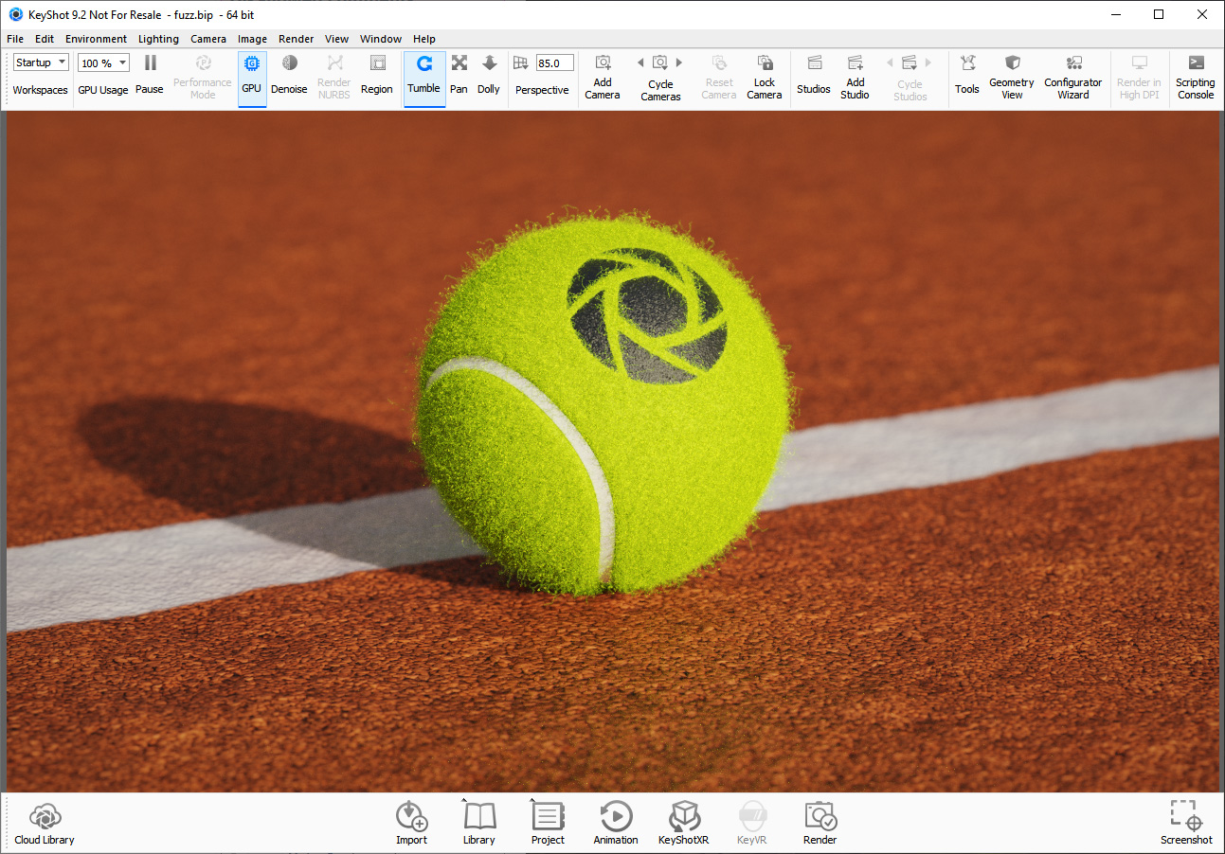This screenshot has height=854, width=1225.
Task: Open Geometry View
Action: (x=1012, y=76)
